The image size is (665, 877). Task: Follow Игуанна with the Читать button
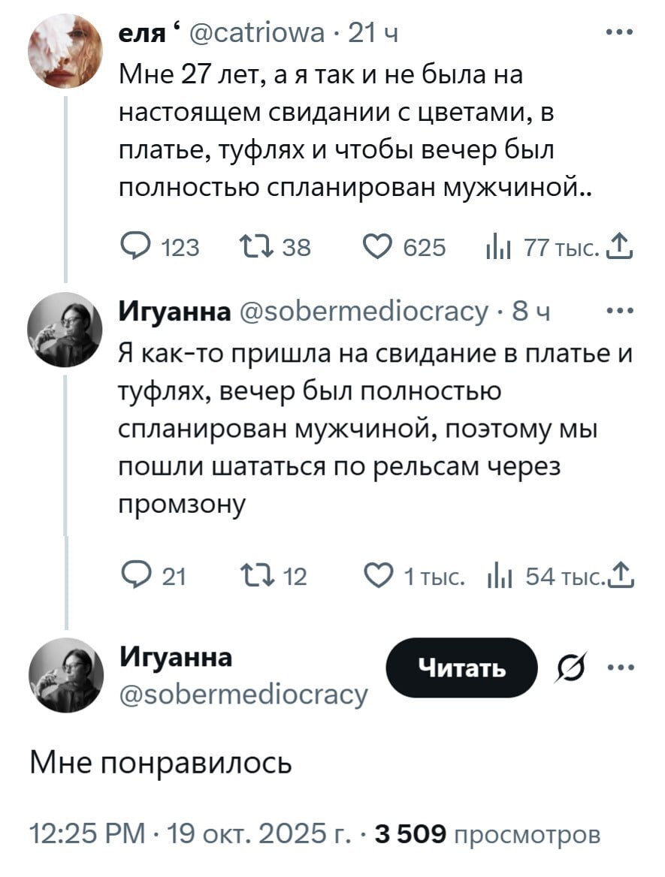[462, 668]
